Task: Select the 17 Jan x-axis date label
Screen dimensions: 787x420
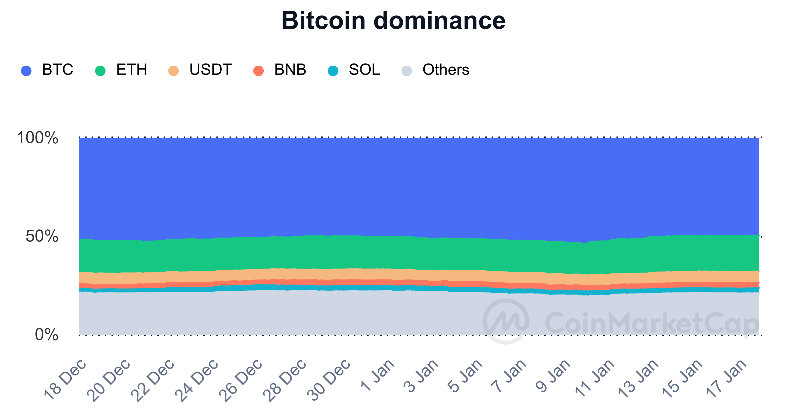Action: pyautogui.click(x=726, y=379)
